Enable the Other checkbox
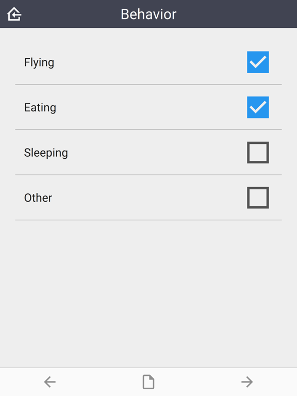The width and height of the screenshot is (297, 396). (x=258, y=198)
